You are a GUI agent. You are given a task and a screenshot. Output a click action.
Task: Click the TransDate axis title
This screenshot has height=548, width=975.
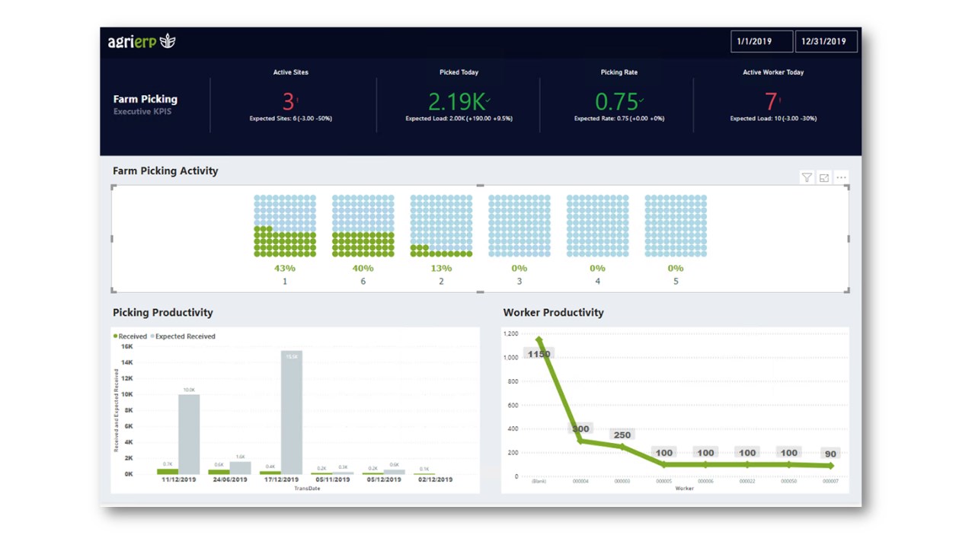point(307,489)
